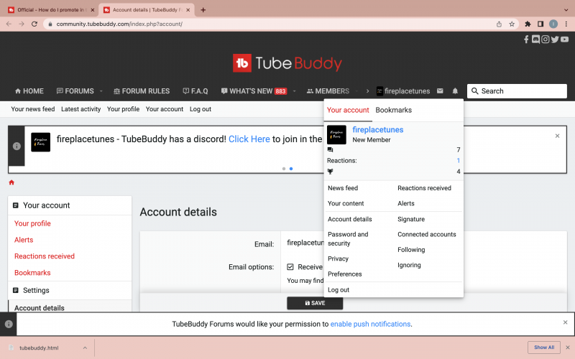This screenshot has height=359, width=575.
Task: Switch to the Bookmarks tab
Action: pyautogui.click(x=393, y=110)
